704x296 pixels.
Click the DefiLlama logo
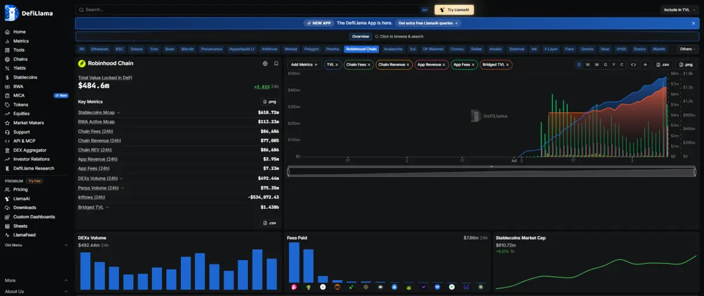[29, 13]
